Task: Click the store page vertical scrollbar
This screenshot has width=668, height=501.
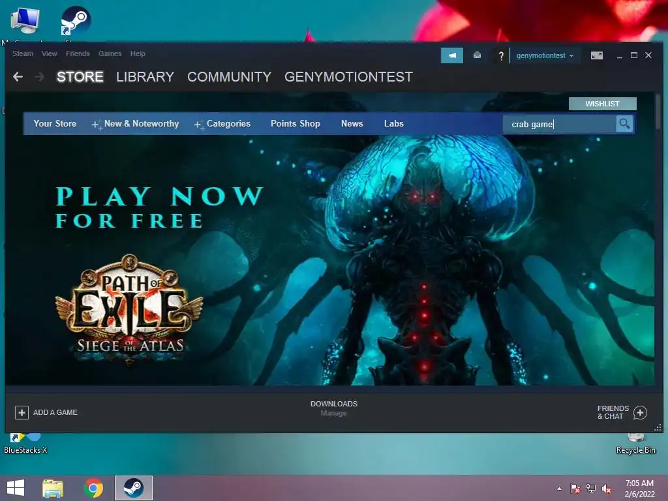Action: [658, 112]
